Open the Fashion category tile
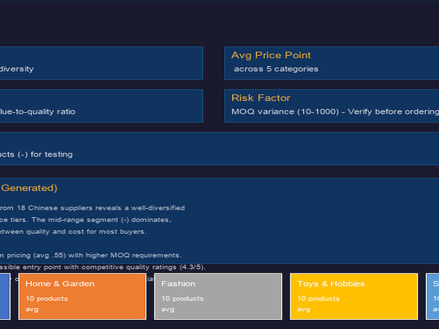 (218, 297)
